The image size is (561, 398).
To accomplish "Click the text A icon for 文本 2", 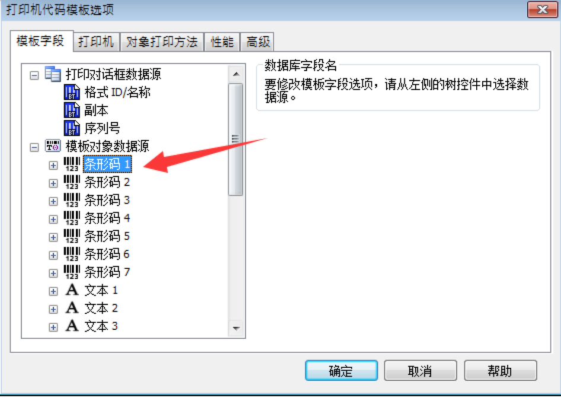I will [72, 307].
